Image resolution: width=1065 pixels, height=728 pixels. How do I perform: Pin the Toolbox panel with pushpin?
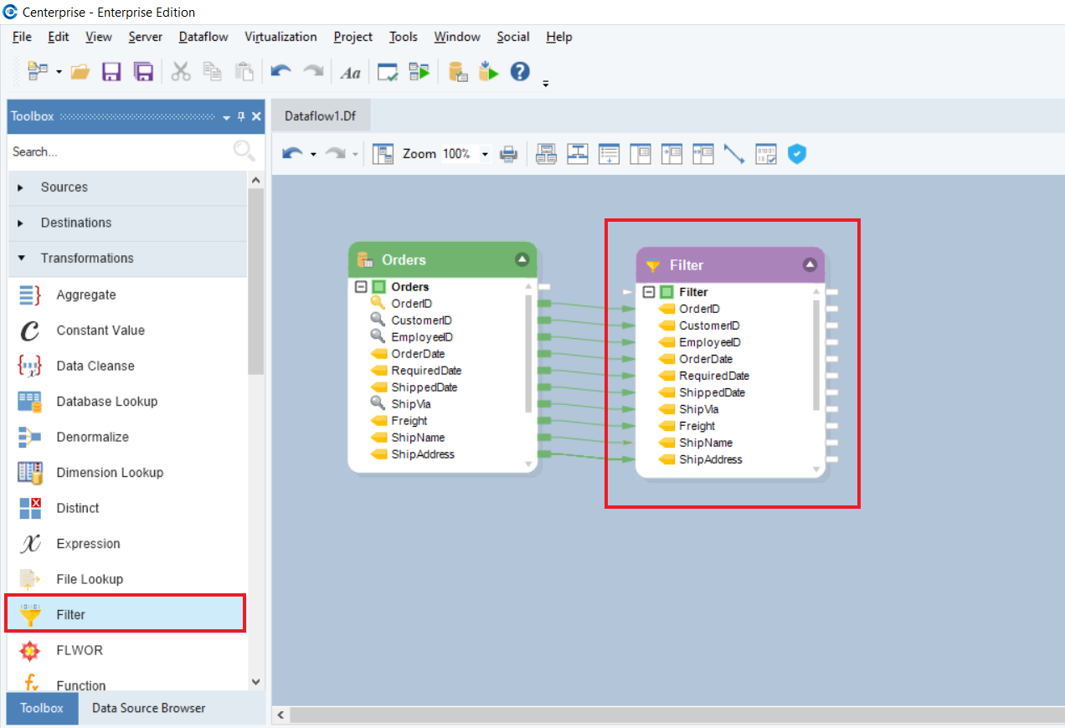pos(241,116)
